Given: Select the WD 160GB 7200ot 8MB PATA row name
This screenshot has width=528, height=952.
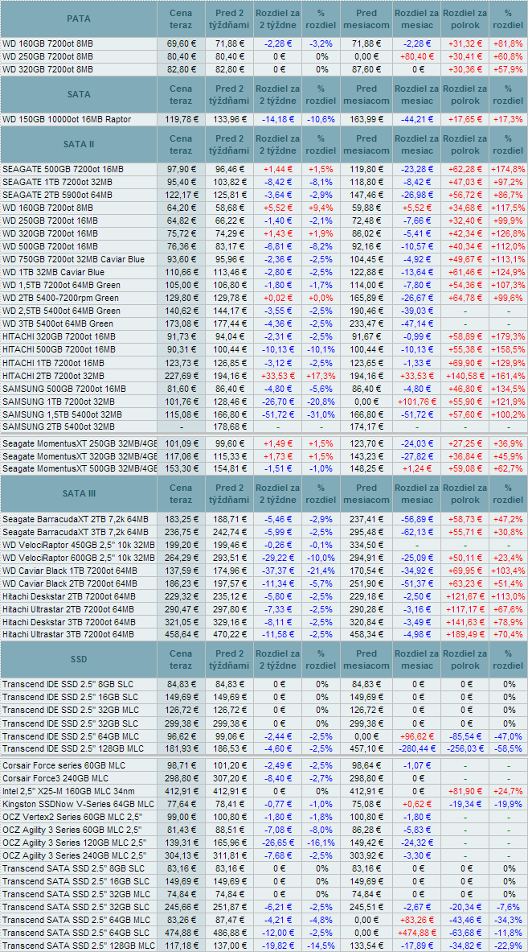Looking at the screenshot, I should pos(48,44).
